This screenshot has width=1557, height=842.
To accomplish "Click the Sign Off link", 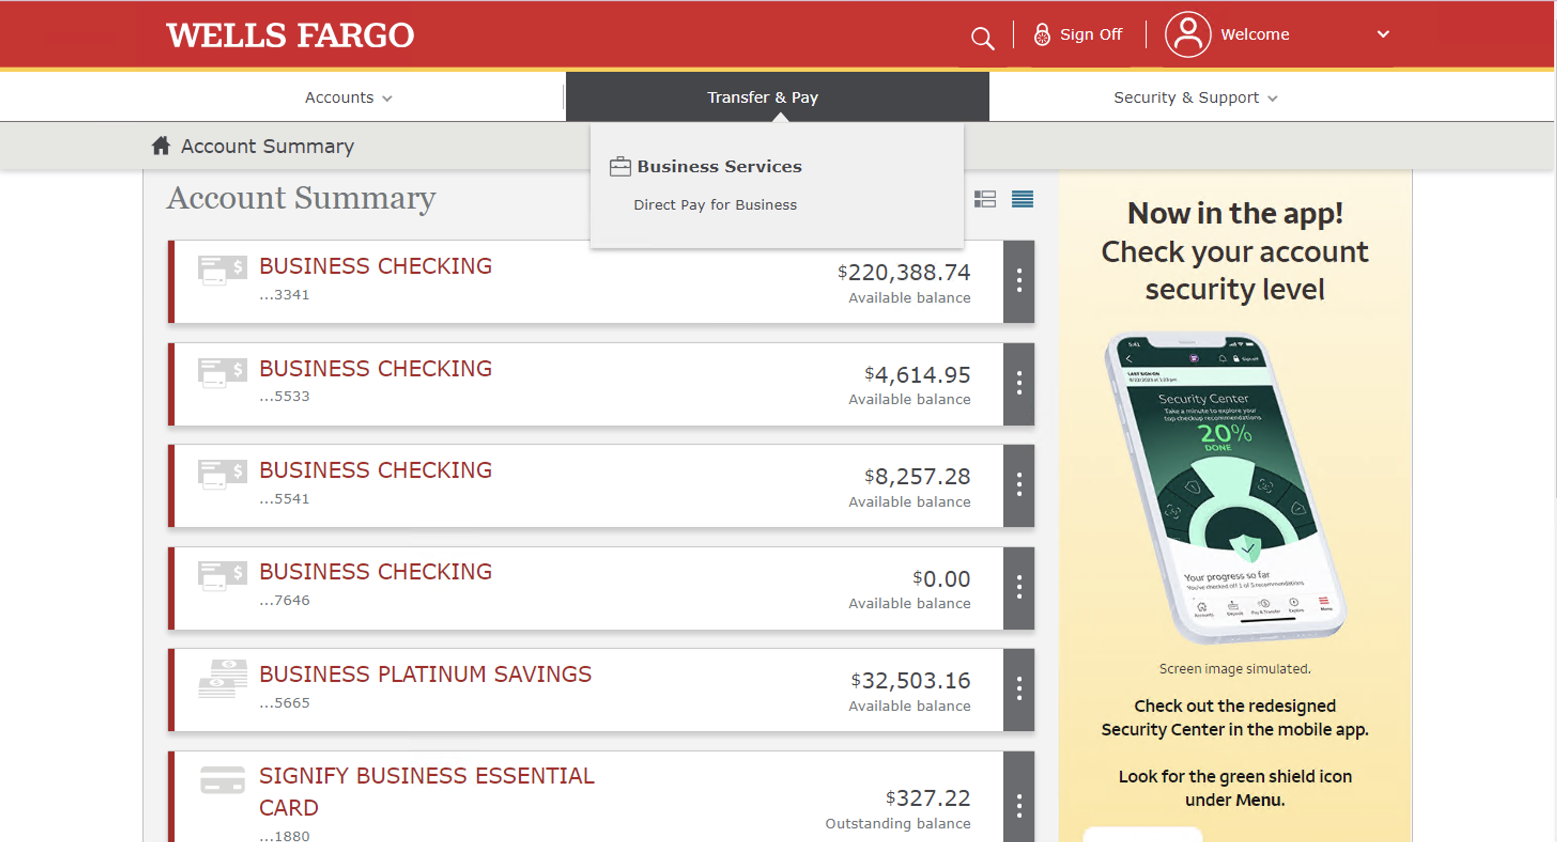I will (1091, 34).
